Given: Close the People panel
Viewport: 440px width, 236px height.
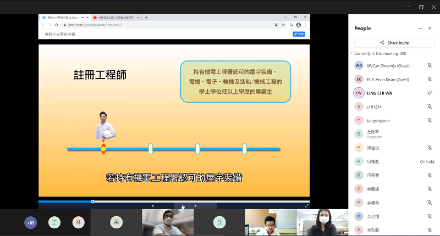Looking at the screenshot, I should (430, 28).
